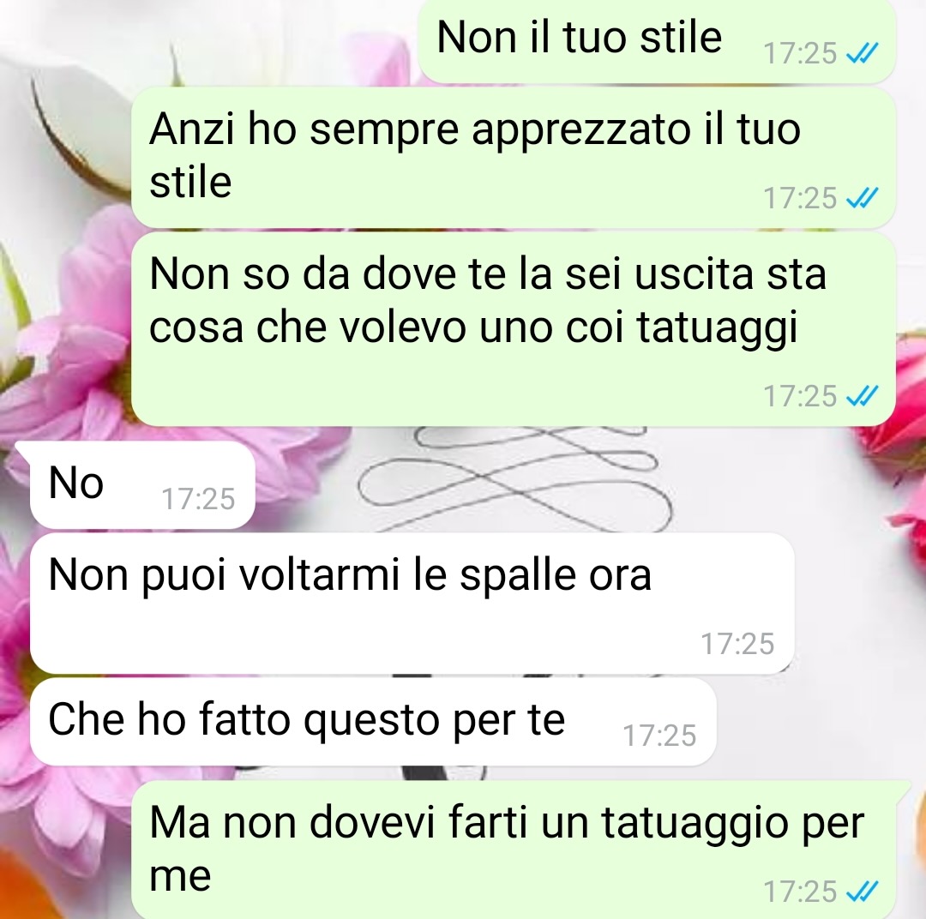Tap the word 'tatuaggi' in sent message
The image size is (926, 919).
click(718, 327)
